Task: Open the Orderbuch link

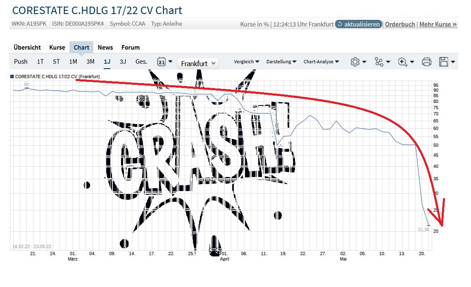Action: [x=400, y=24]
